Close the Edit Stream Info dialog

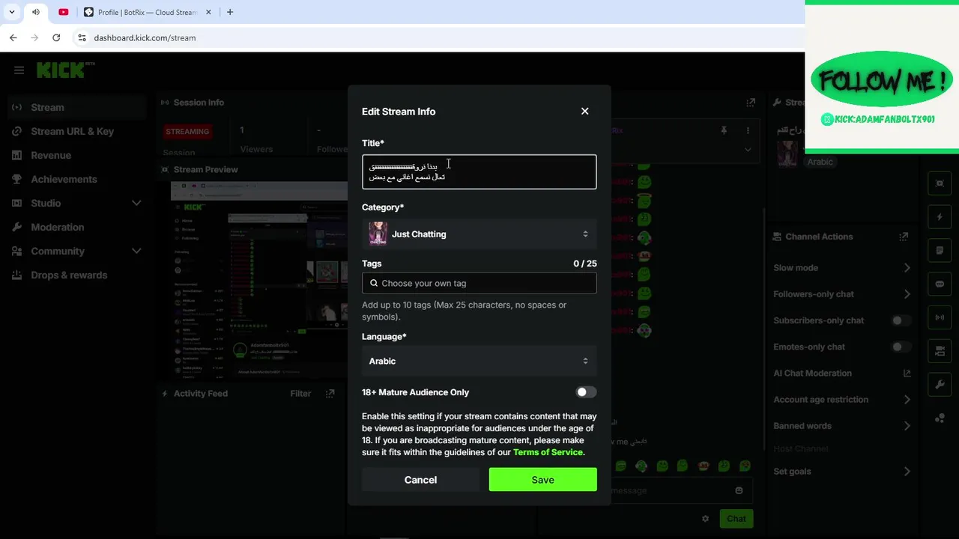584,112
